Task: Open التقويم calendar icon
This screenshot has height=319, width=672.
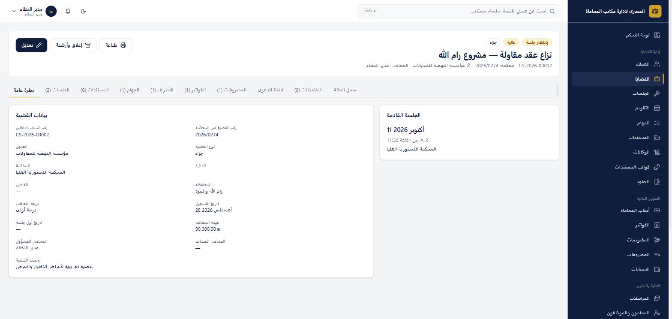Action: pos(657,108)
